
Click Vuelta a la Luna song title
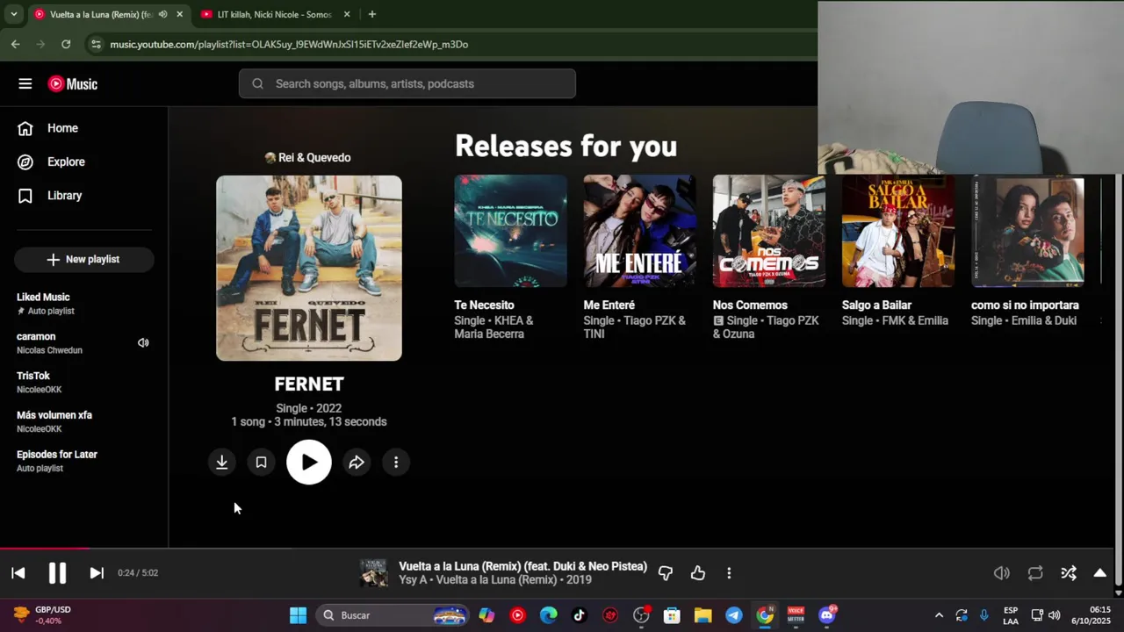(x=522, y=566)
